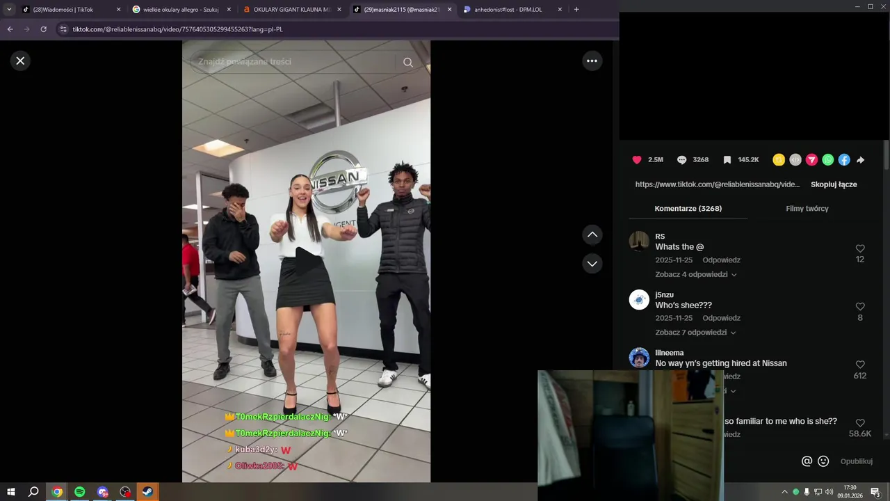Screen dimensions: 890x501
Task: Insert a mention with the @ icon
Action: (x=807, y=461)
